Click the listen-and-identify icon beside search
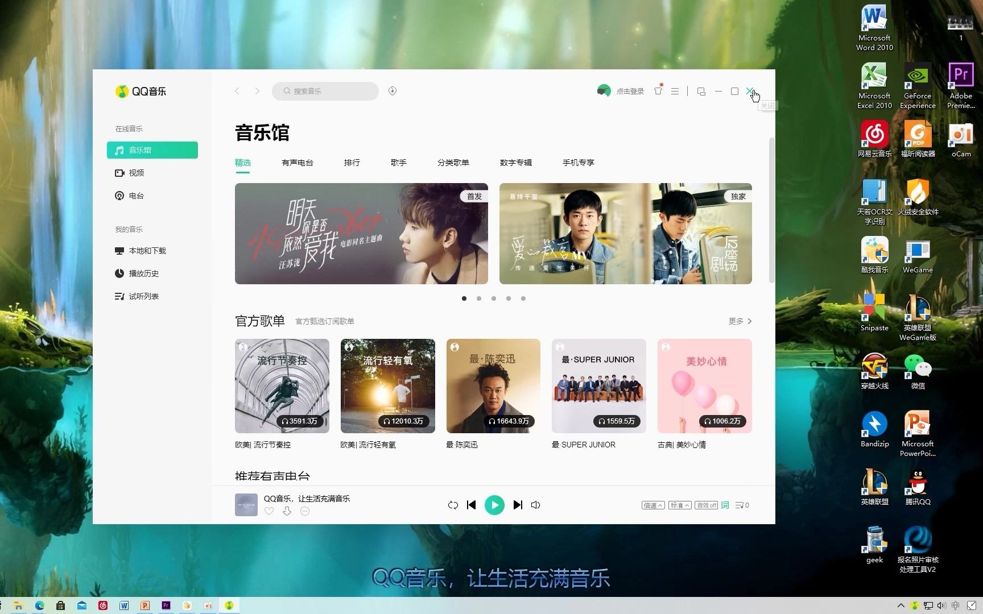 tap(393, 91)
